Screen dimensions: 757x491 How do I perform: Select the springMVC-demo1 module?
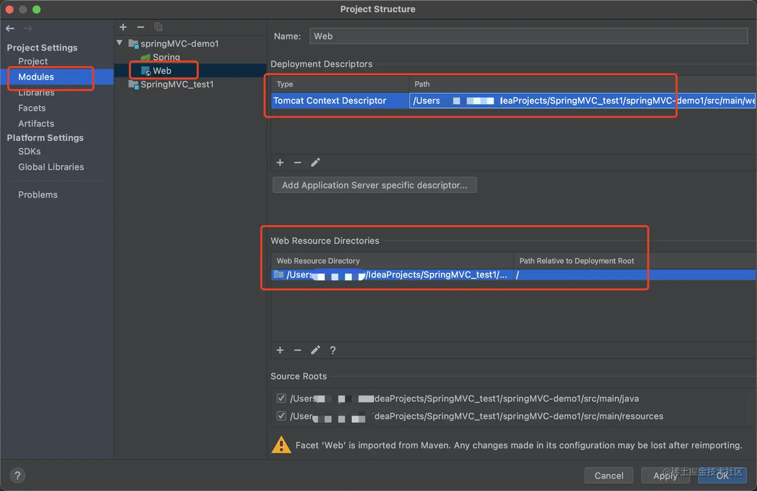[180, 44]
